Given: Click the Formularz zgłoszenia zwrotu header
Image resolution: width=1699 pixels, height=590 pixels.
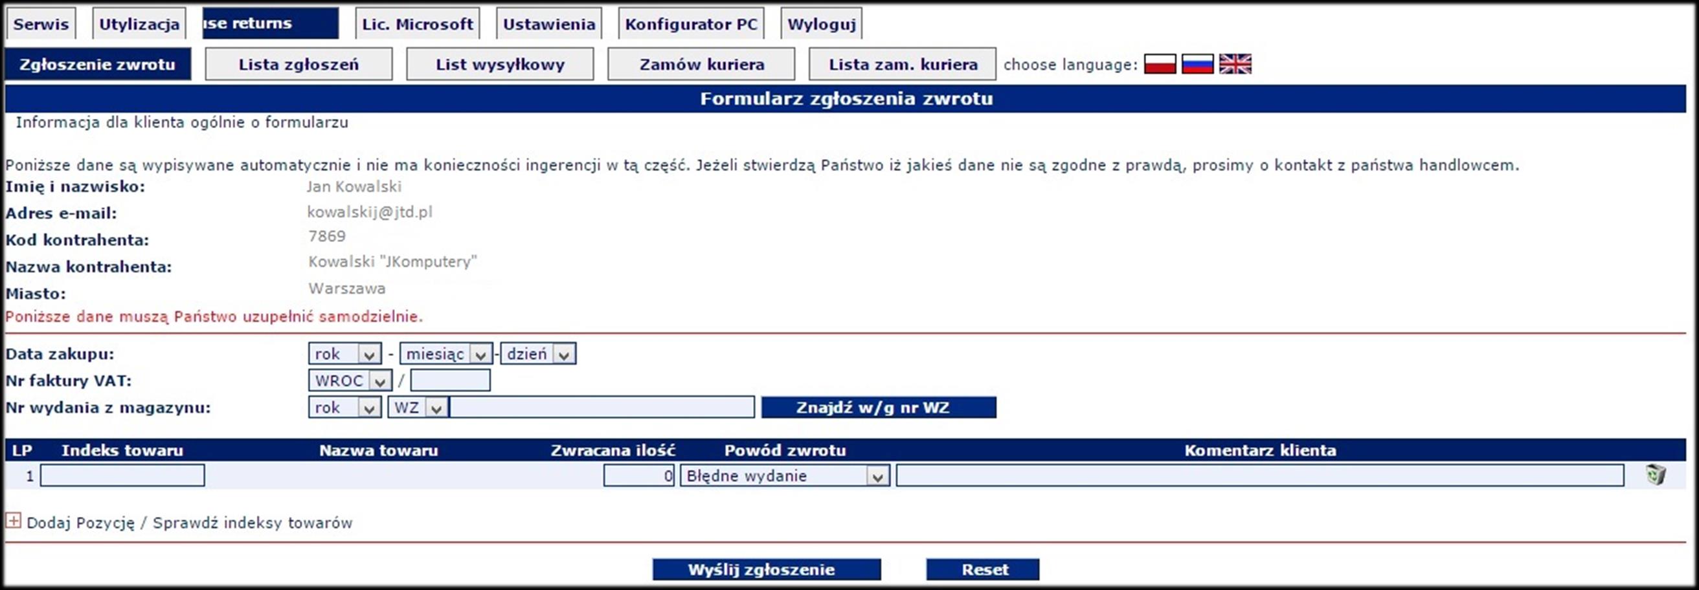Looking at the screenshot, I should tap(846, 99).
